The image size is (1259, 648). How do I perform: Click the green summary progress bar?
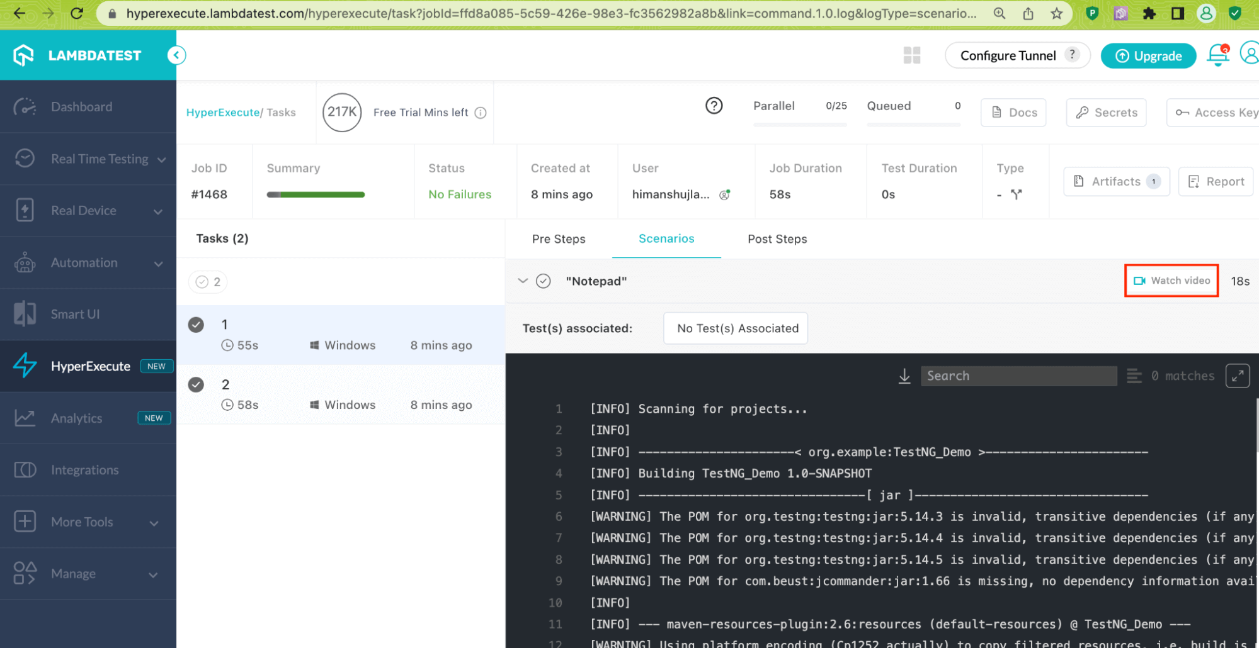click(316, 195)
